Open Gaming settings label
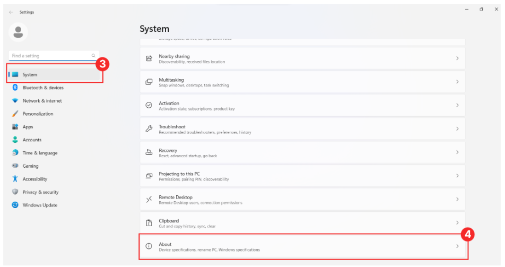 click(x=31, y=166)
